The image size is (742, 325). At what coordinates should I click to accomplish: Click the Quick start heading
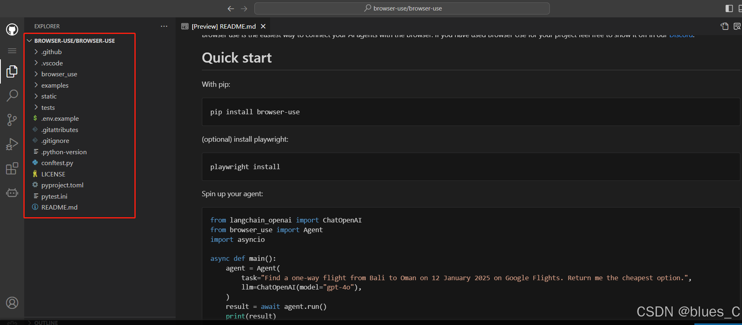pos(237,58)
